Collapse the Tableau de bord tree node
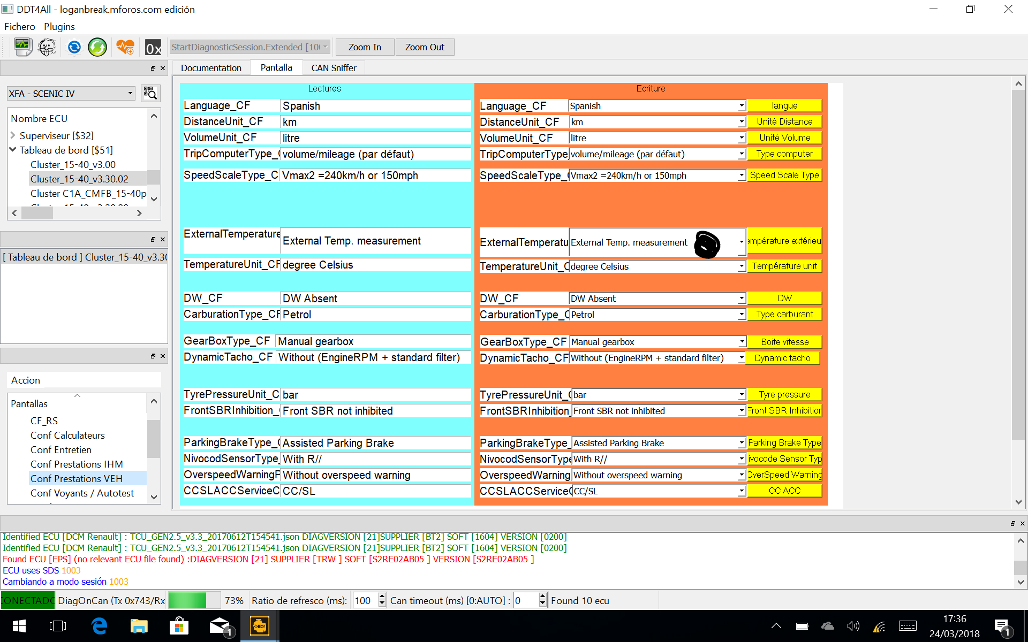Screen dimensions: 1028x642 pos(13,150)
